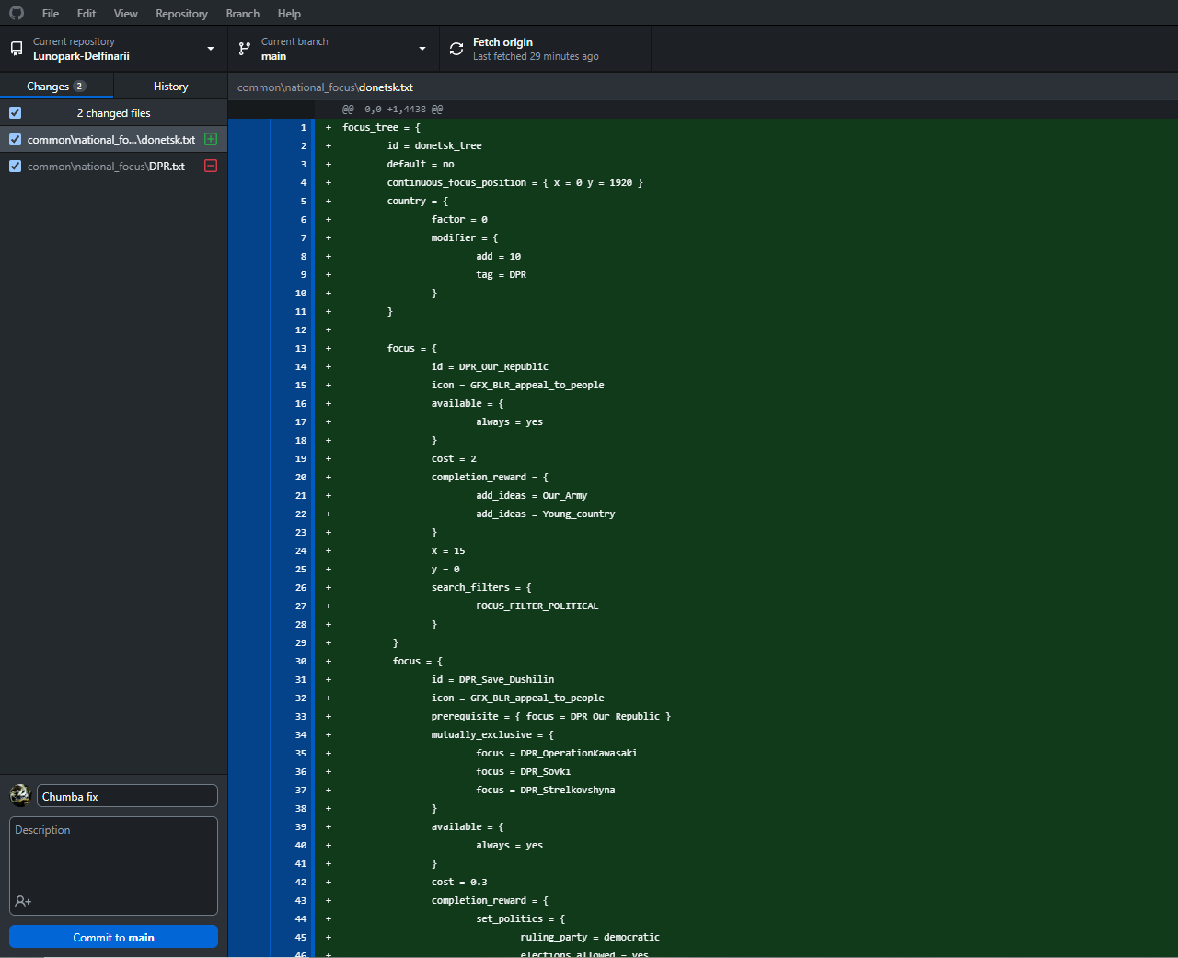1178x958 pixels.
Task: Open the Branch menu
Action: coord(242,13)
